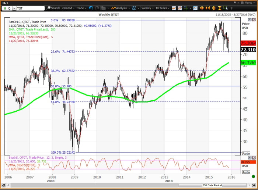258x190 pixels.
Task: Click the blue Undo arrow icon
Action: tap(91, 8)
